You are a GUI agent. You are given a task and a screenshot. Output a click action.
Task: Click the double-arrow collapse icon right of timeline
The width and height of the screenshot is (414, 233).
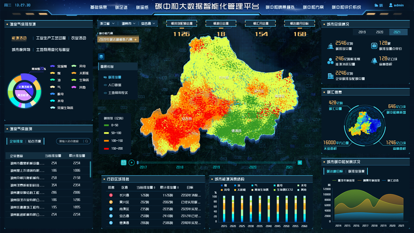point(300,163)
